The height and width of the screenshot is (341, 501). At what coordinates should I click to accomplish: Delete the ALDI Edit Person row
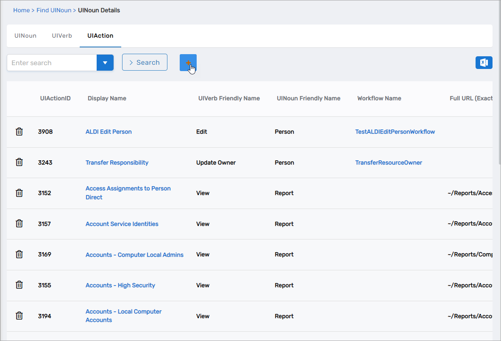[19, 132]
